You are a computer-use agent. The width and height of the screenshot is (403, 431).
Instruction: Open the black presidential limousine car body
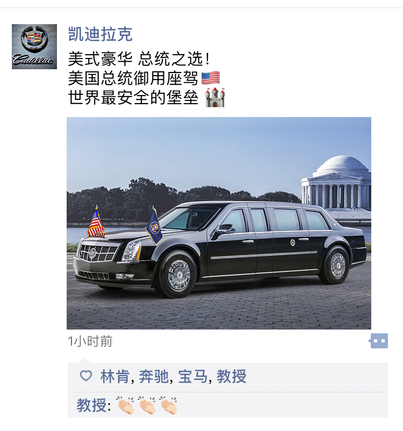[220, 249]
